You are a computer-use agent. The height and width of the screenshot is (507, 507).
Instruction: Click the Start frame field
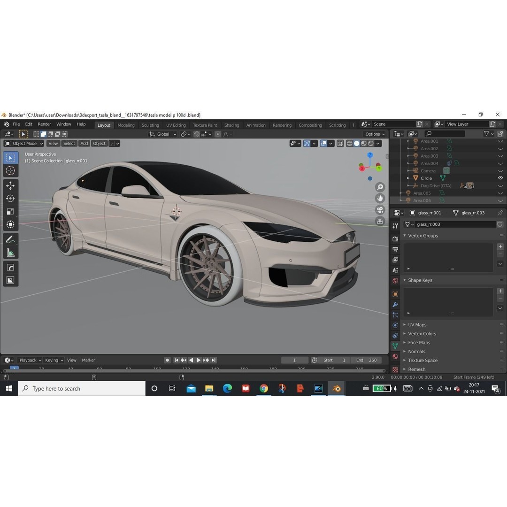(x=334, y=360)
